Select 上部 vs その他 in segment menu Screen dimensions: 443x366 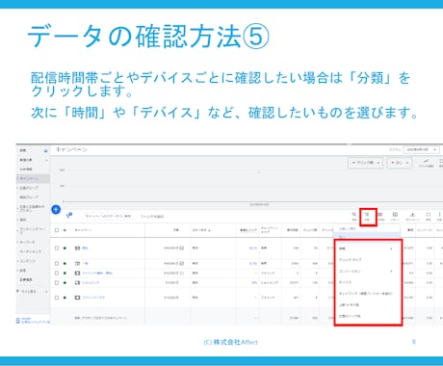coord(349,305)
